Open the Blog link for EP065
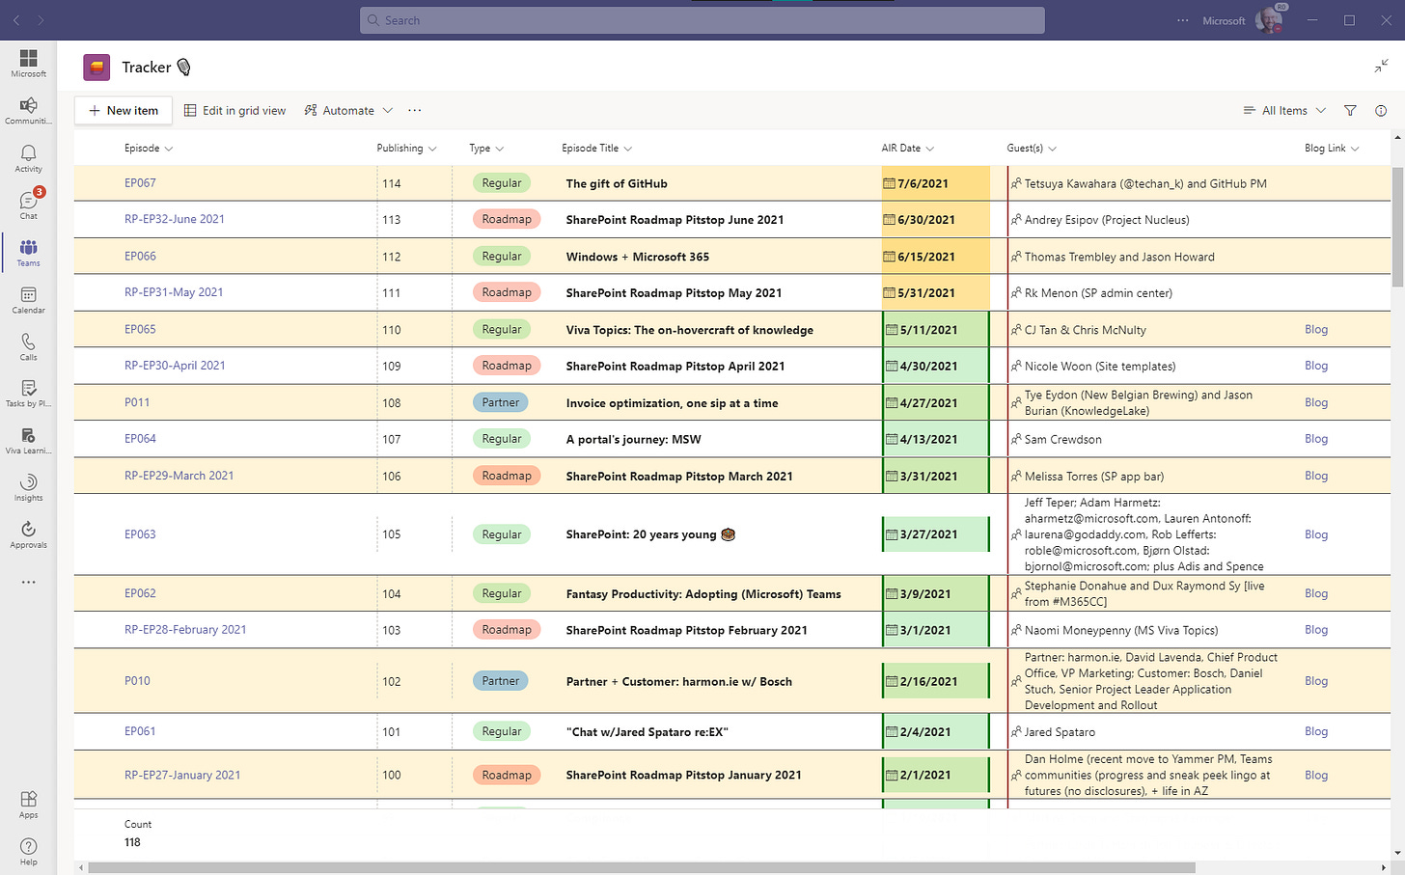1405x875 pixels. pyautogui.click(x=1316, y=329)
